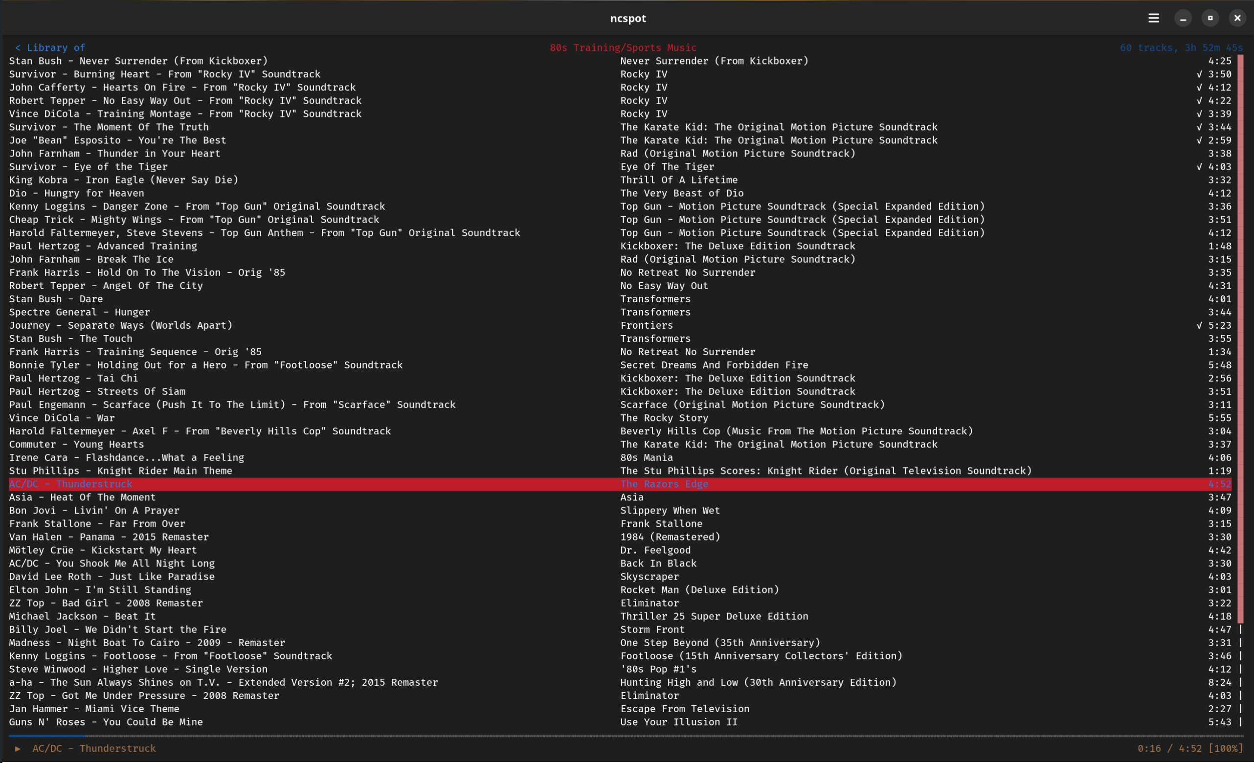Click the playlist title '80s Training/Sports Music'
Viewport: 1254px width, 763px height.
click(x=623, y=47)
